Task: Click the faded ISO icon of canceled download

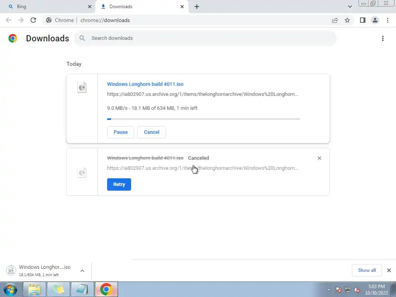Action: point(82,172)
